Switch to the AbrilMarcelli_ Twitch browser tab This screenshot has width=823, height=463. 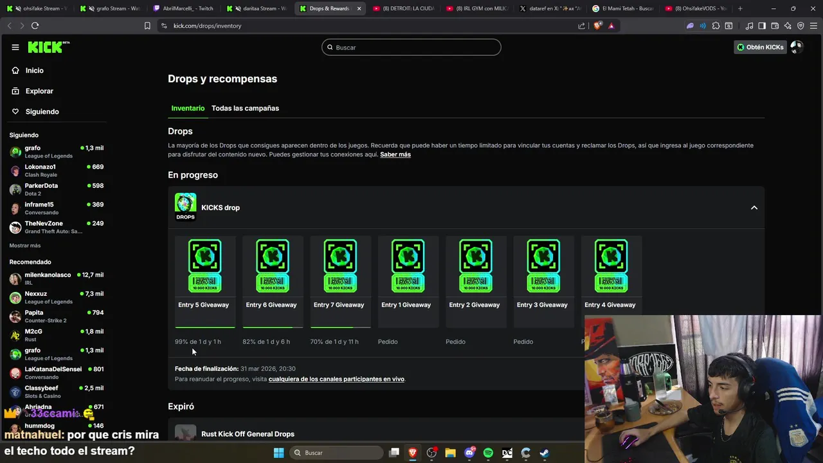click(183, 8)
